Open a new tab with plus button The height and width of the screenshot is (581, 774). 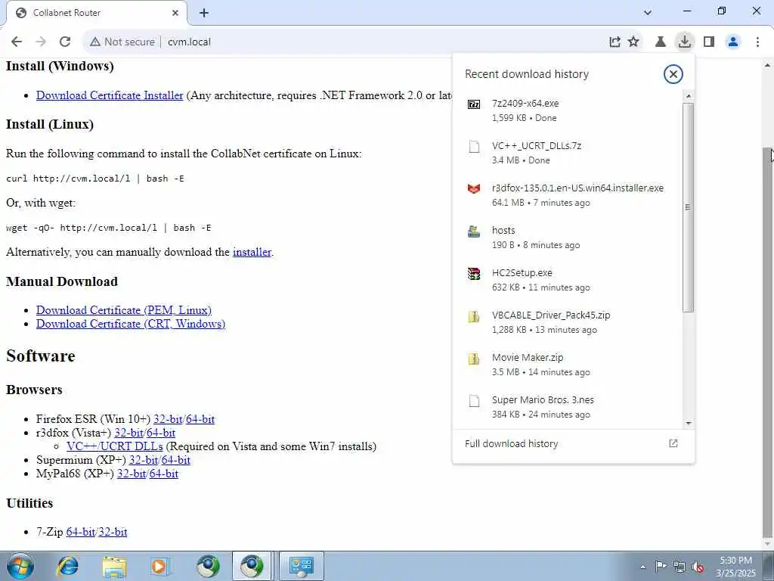click(x=204, y=13)
